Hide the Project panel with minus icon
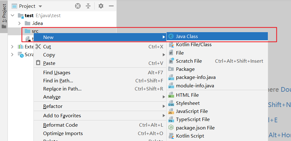The height and width of the screenshot is (141, 291). coord(111,6)
